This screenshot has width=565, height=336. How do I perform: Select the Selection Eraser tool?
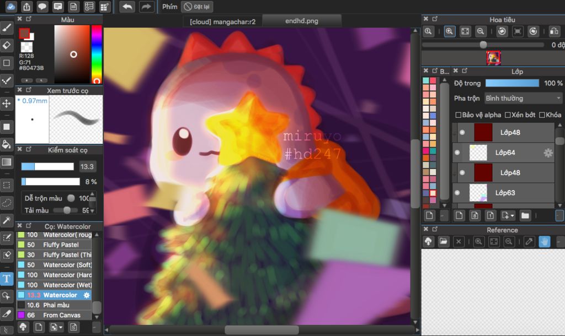pos(7,255)
